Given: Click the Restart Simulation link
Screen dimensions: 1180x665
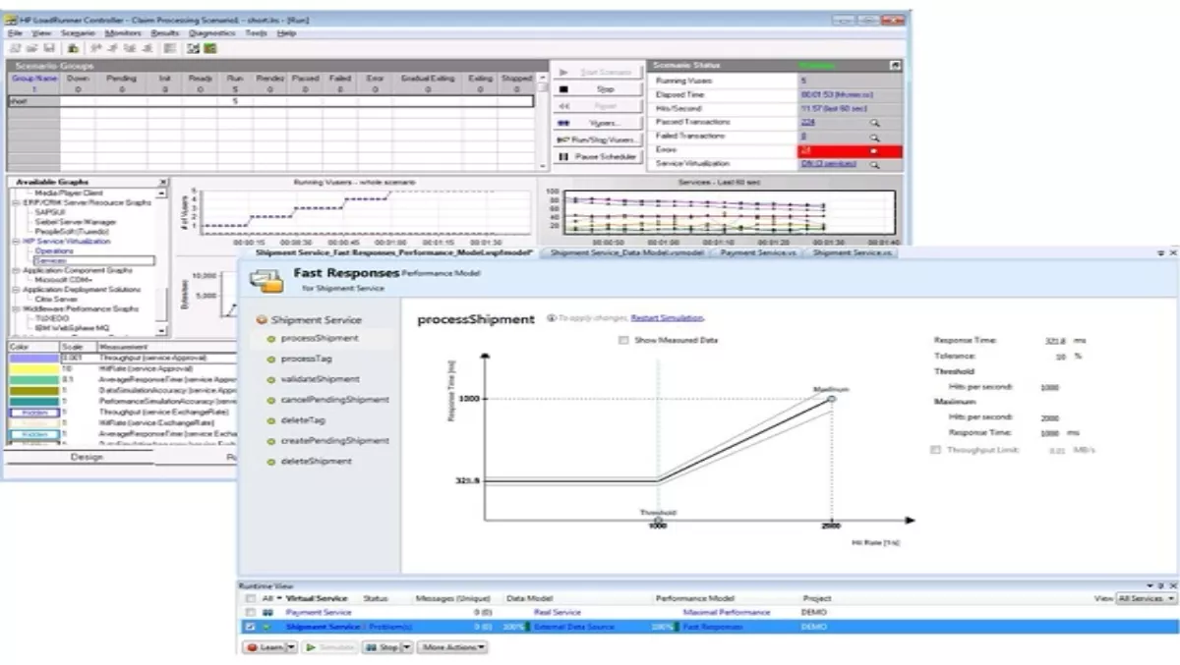Looking at the screenshot, I should (667, 318).
